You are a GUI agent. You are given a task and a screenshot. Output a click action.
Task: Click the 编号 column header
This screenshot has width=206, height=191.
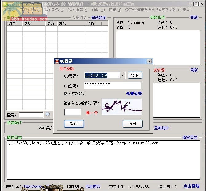click(x=14, y=23)
